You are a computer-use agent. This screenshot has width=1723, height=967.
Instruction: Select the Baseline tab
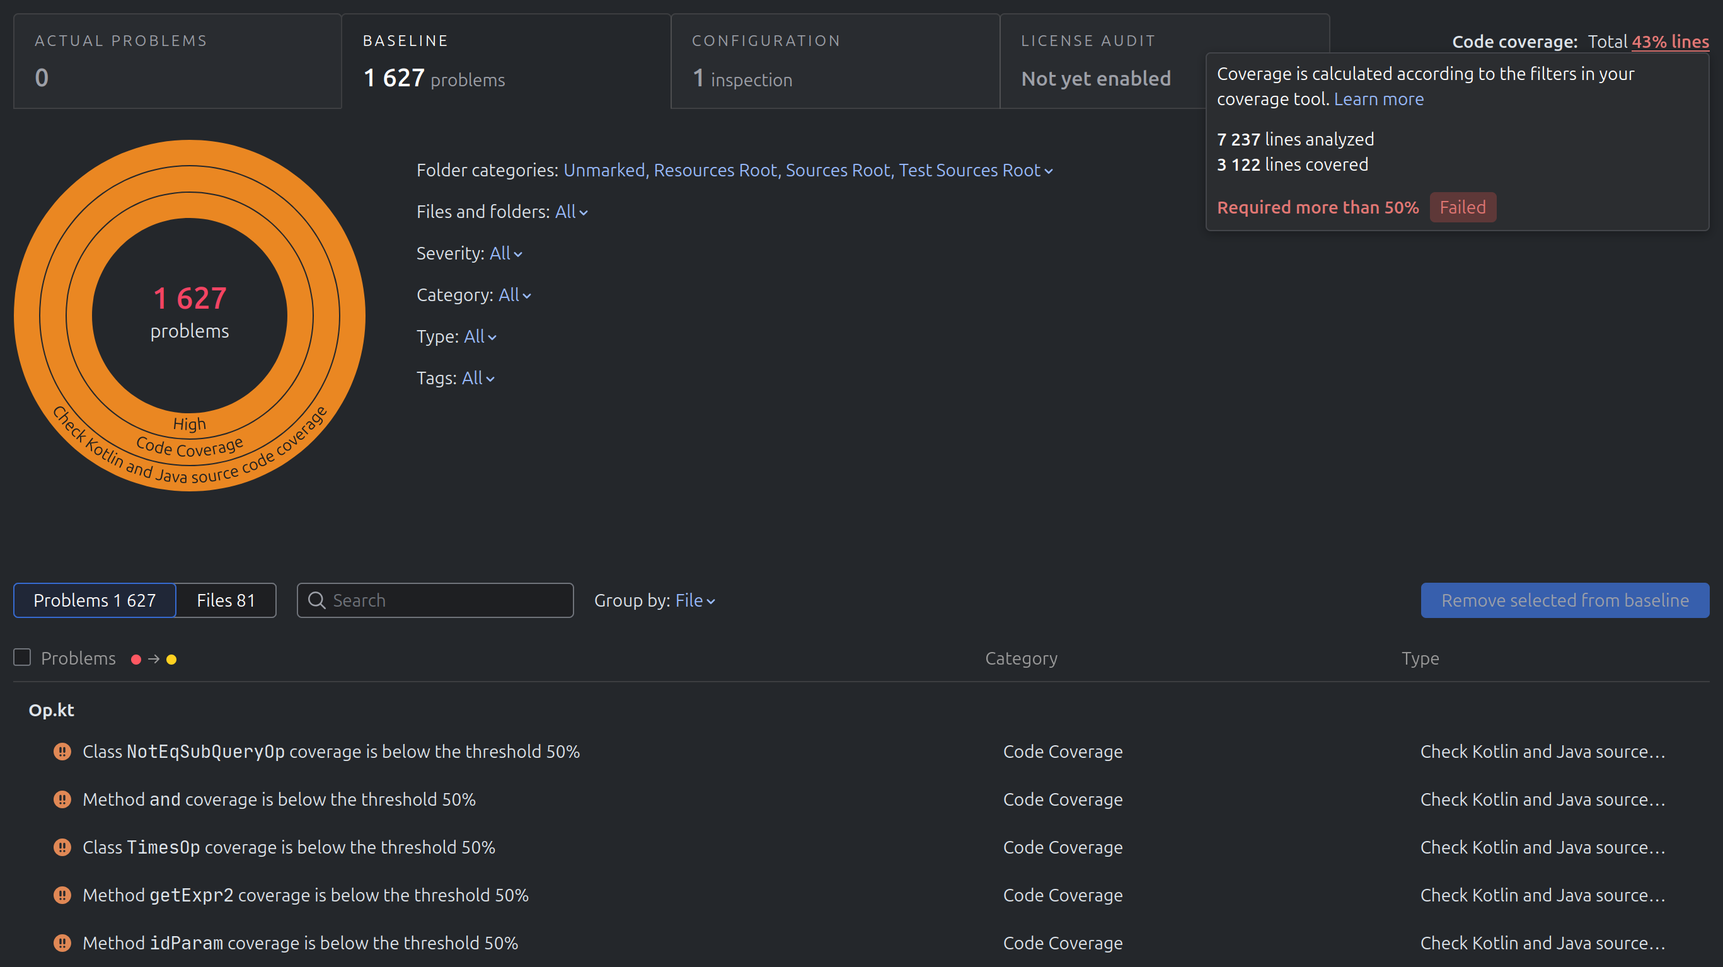[506, 61]
